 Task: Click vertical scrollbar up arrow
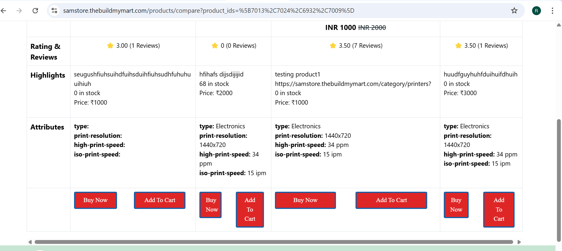point(559,25)
